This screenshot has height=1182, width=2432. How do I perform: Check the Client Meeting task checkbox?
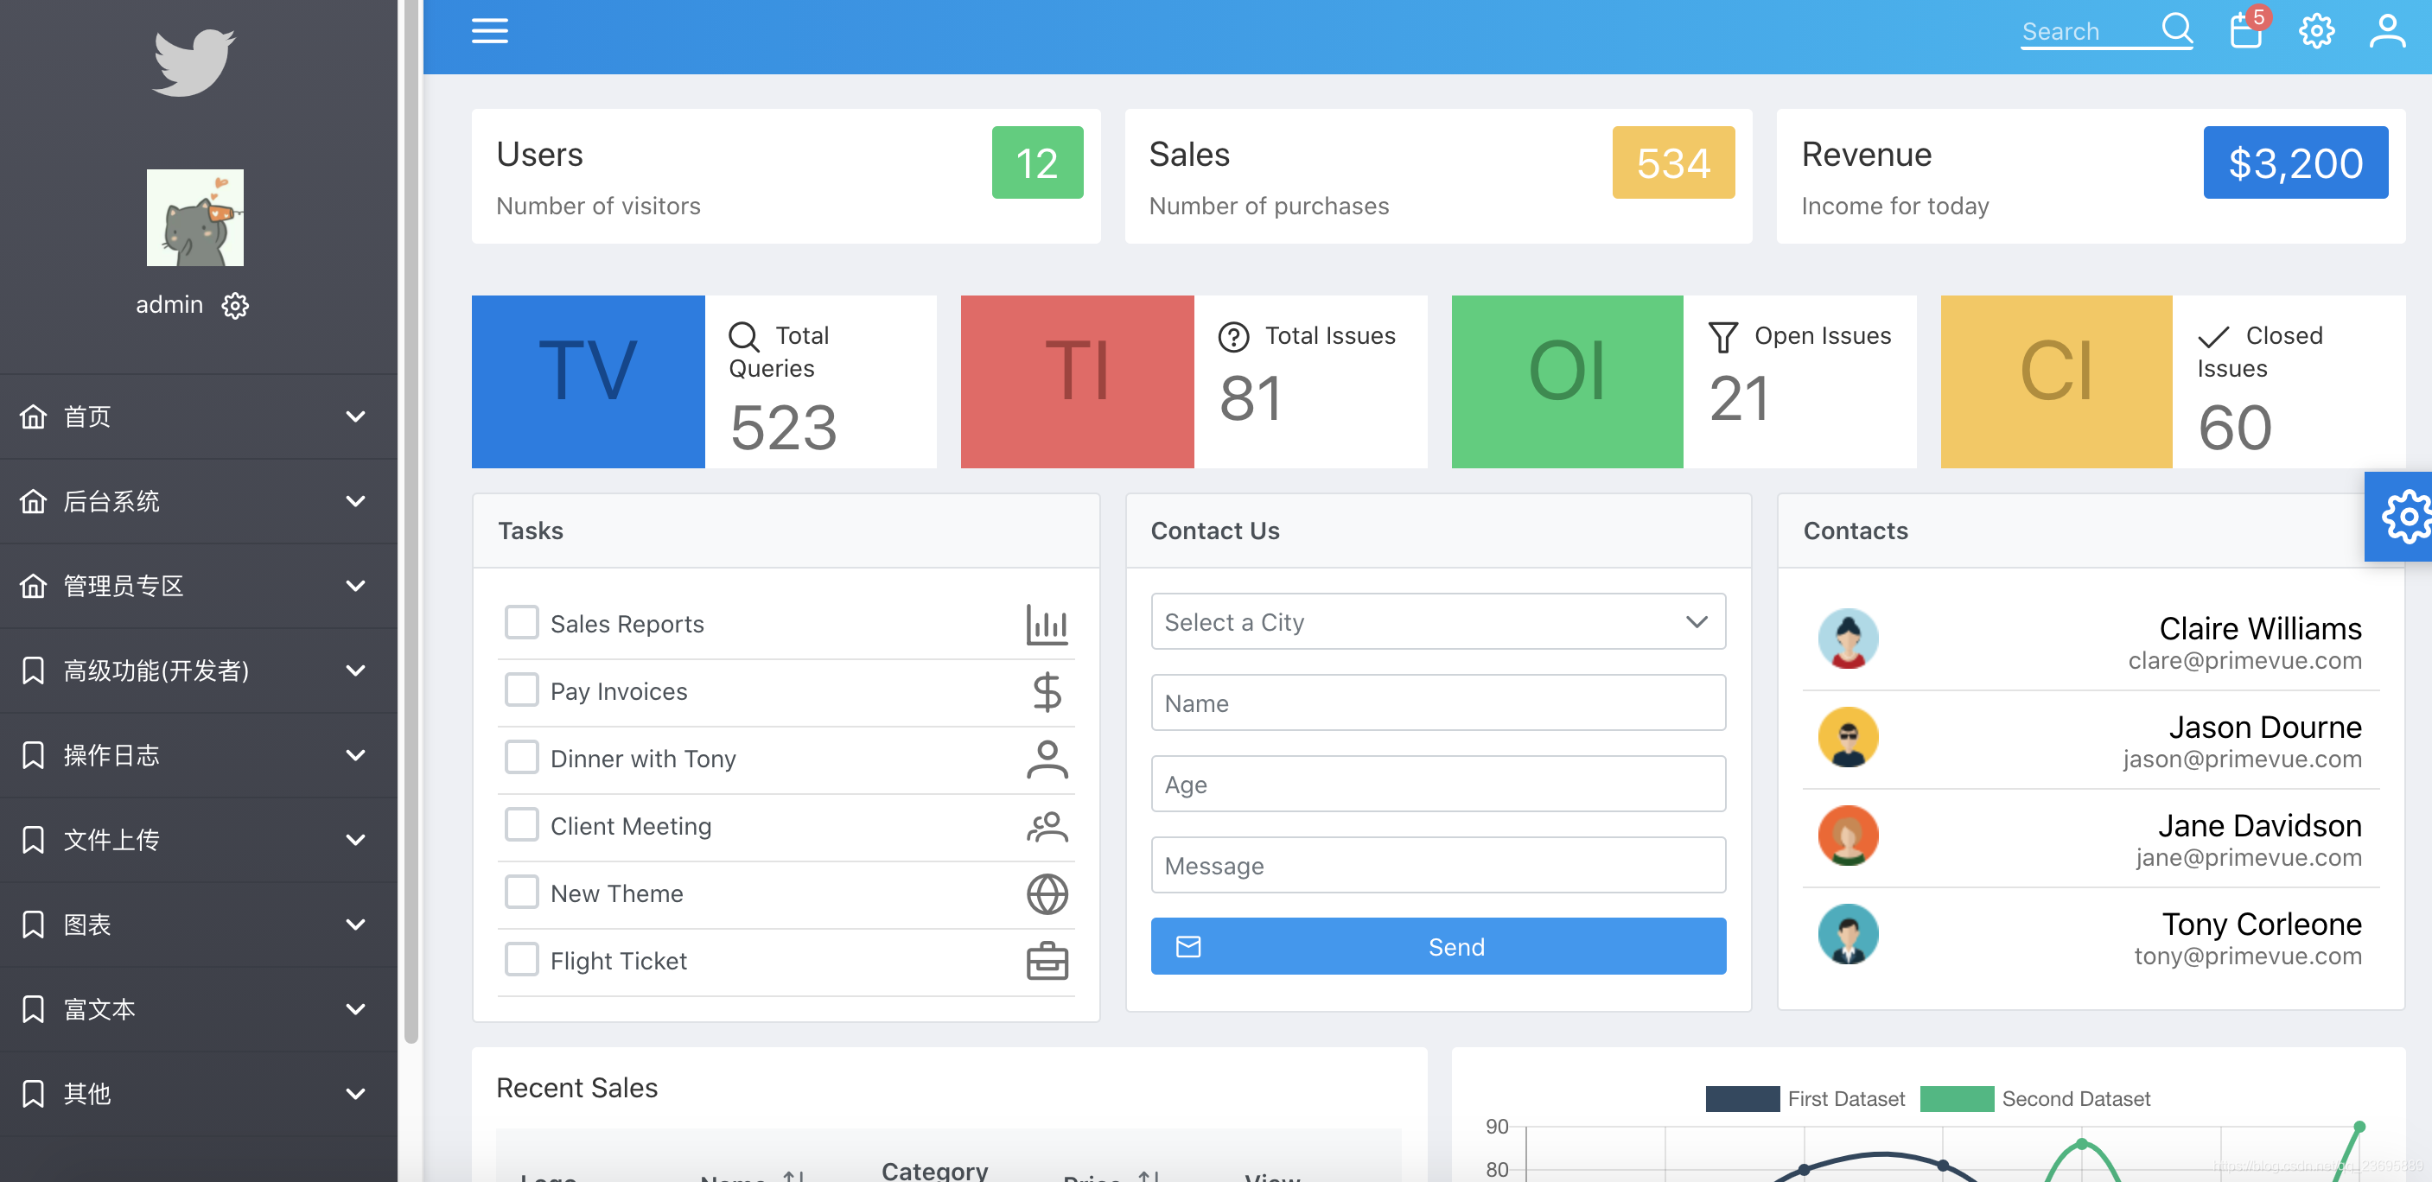521,824
